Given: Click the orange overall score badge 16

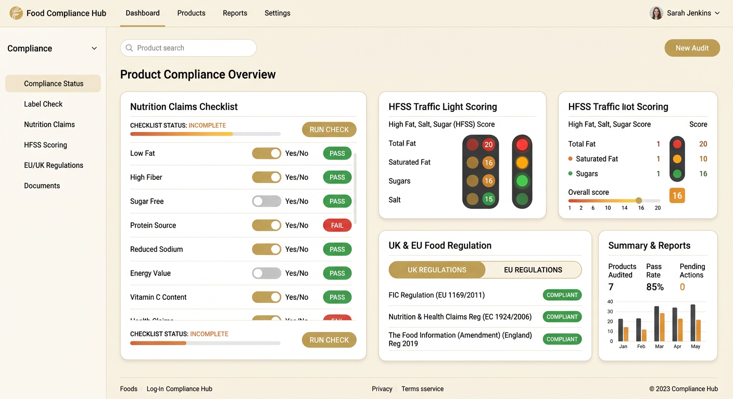Looking at the screenshot, I should point(677,195).
